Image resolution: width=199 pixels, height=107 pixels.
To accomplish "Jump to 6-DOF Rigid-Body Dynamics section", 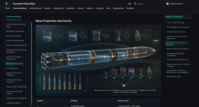I will [x=178, y=27].
